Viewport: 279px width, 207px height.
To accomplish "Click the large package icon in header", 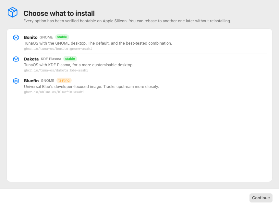I will (13, 12).
